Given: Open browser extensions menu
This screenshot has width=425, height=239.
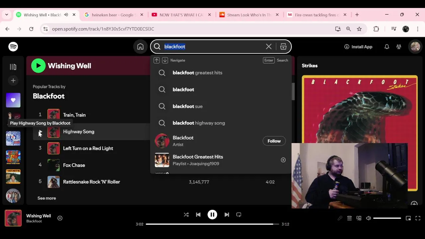Looking at the screenshot, I should [376, 29].
